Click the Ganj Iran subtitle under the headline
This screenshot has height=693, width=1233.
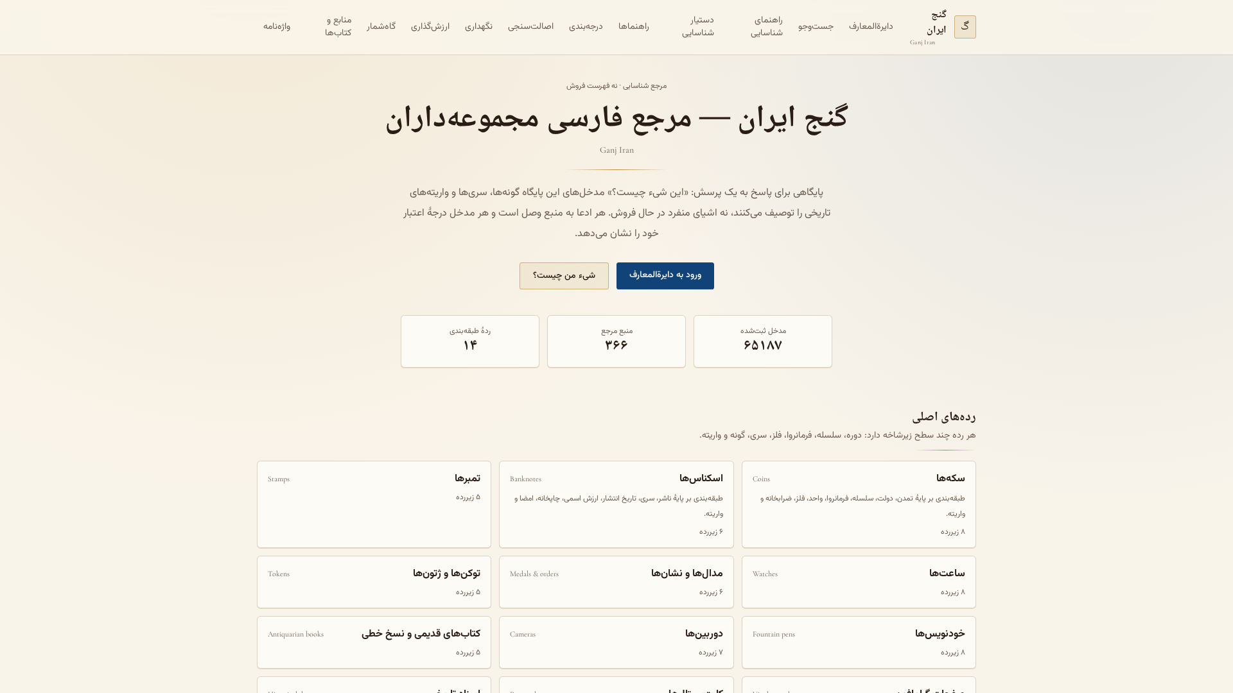point(616,150)
